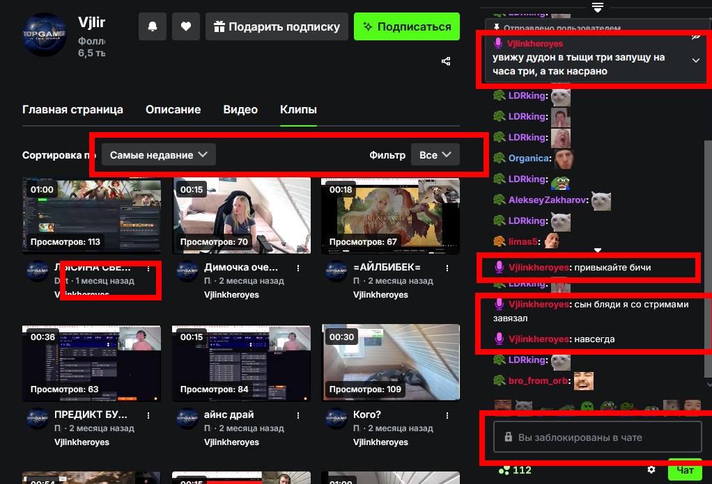Click the green Подписаться button

point(407,26)
